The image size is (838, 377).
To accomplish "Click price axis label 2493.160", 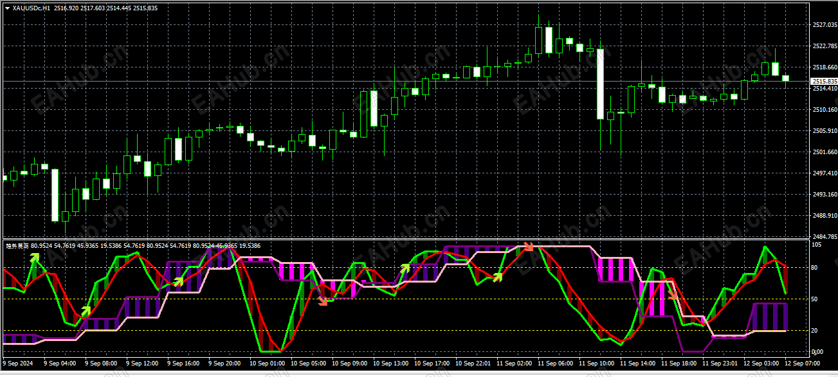I will [x=824, y=195].
